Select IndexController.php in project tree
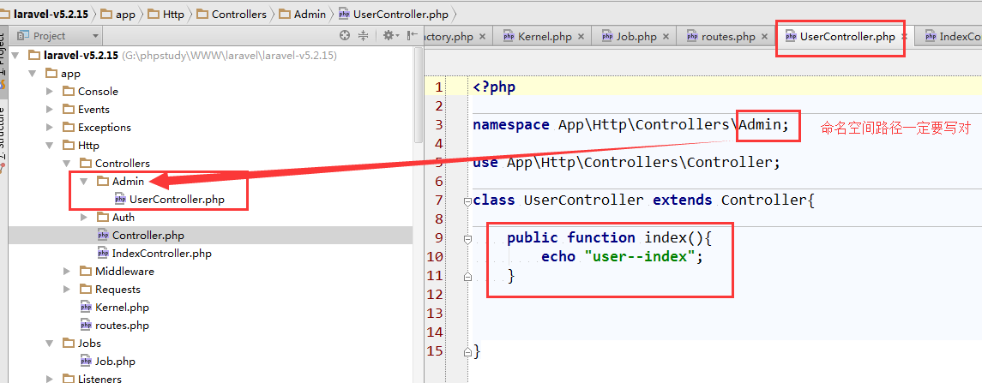Image resolution: width=982 pixels, height=383 pixels. [161, 254]
